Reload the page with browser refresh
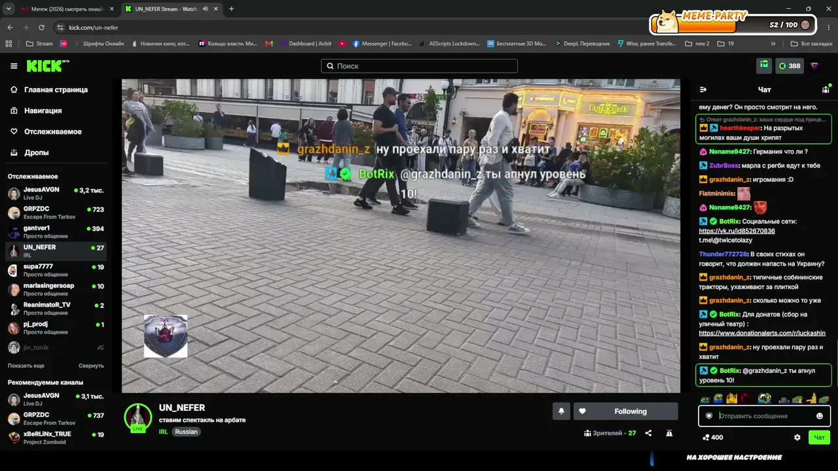Image resolution: width=838 pixels, height=471 pixels. coord(41,27)
